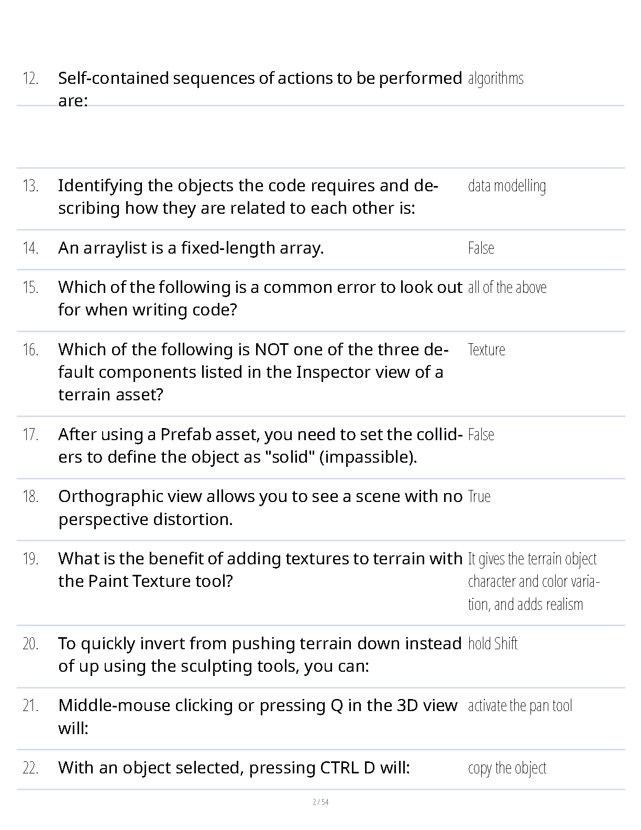Click the Prefab asset colliders question

pos(260,445)
